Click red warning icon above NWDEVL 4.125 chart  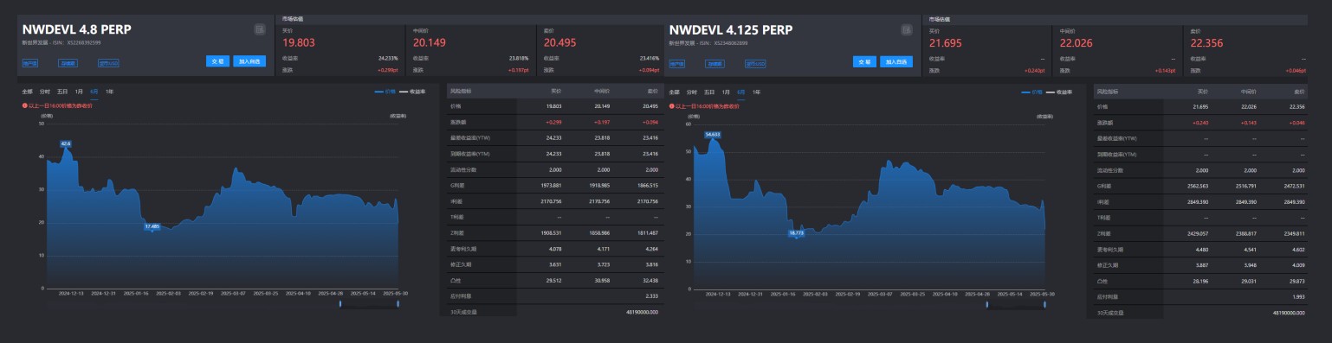coord(672,105)
